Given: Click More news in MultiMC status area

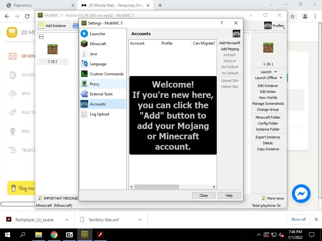Looking at the screenshot, I should tap(273, 198).
